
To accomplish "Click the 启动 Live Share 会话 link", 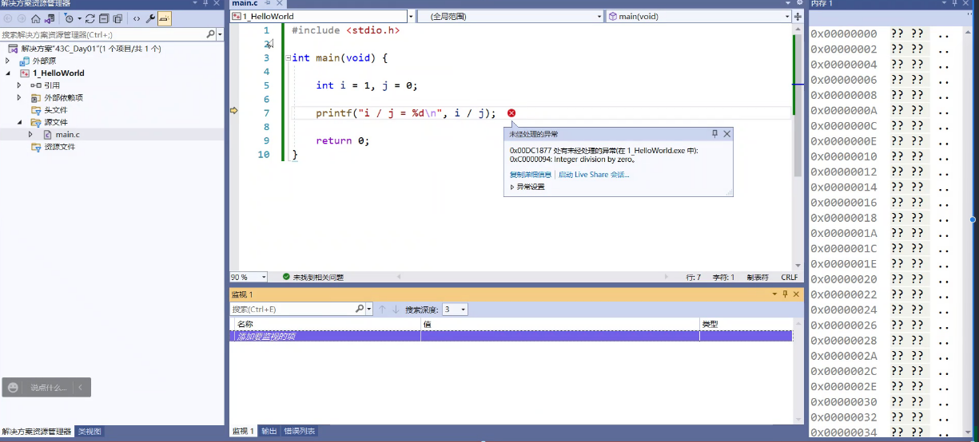I will pyautogui.click(x=594, y=174).
